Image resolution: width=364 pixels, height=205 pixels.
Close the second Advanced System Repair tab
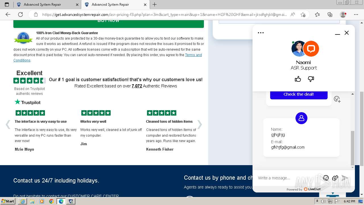pos(145,5)
